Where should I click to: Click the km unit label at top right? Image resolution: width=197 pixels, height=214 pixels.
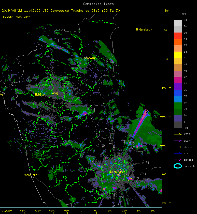pyautogui.click(x=167, y=11)
